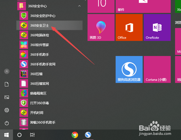Open Sogou browser from the taskbar
The height and width of the screenshot is (140, 181).
(x=88, y=135)
